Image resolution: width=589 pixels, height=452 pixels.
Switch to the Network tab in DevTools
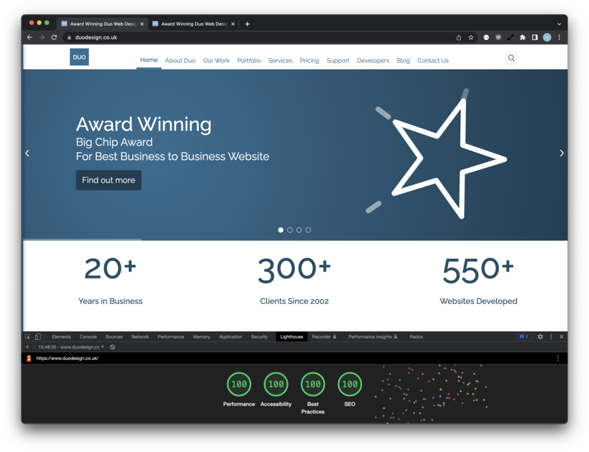tap(140, 337)
